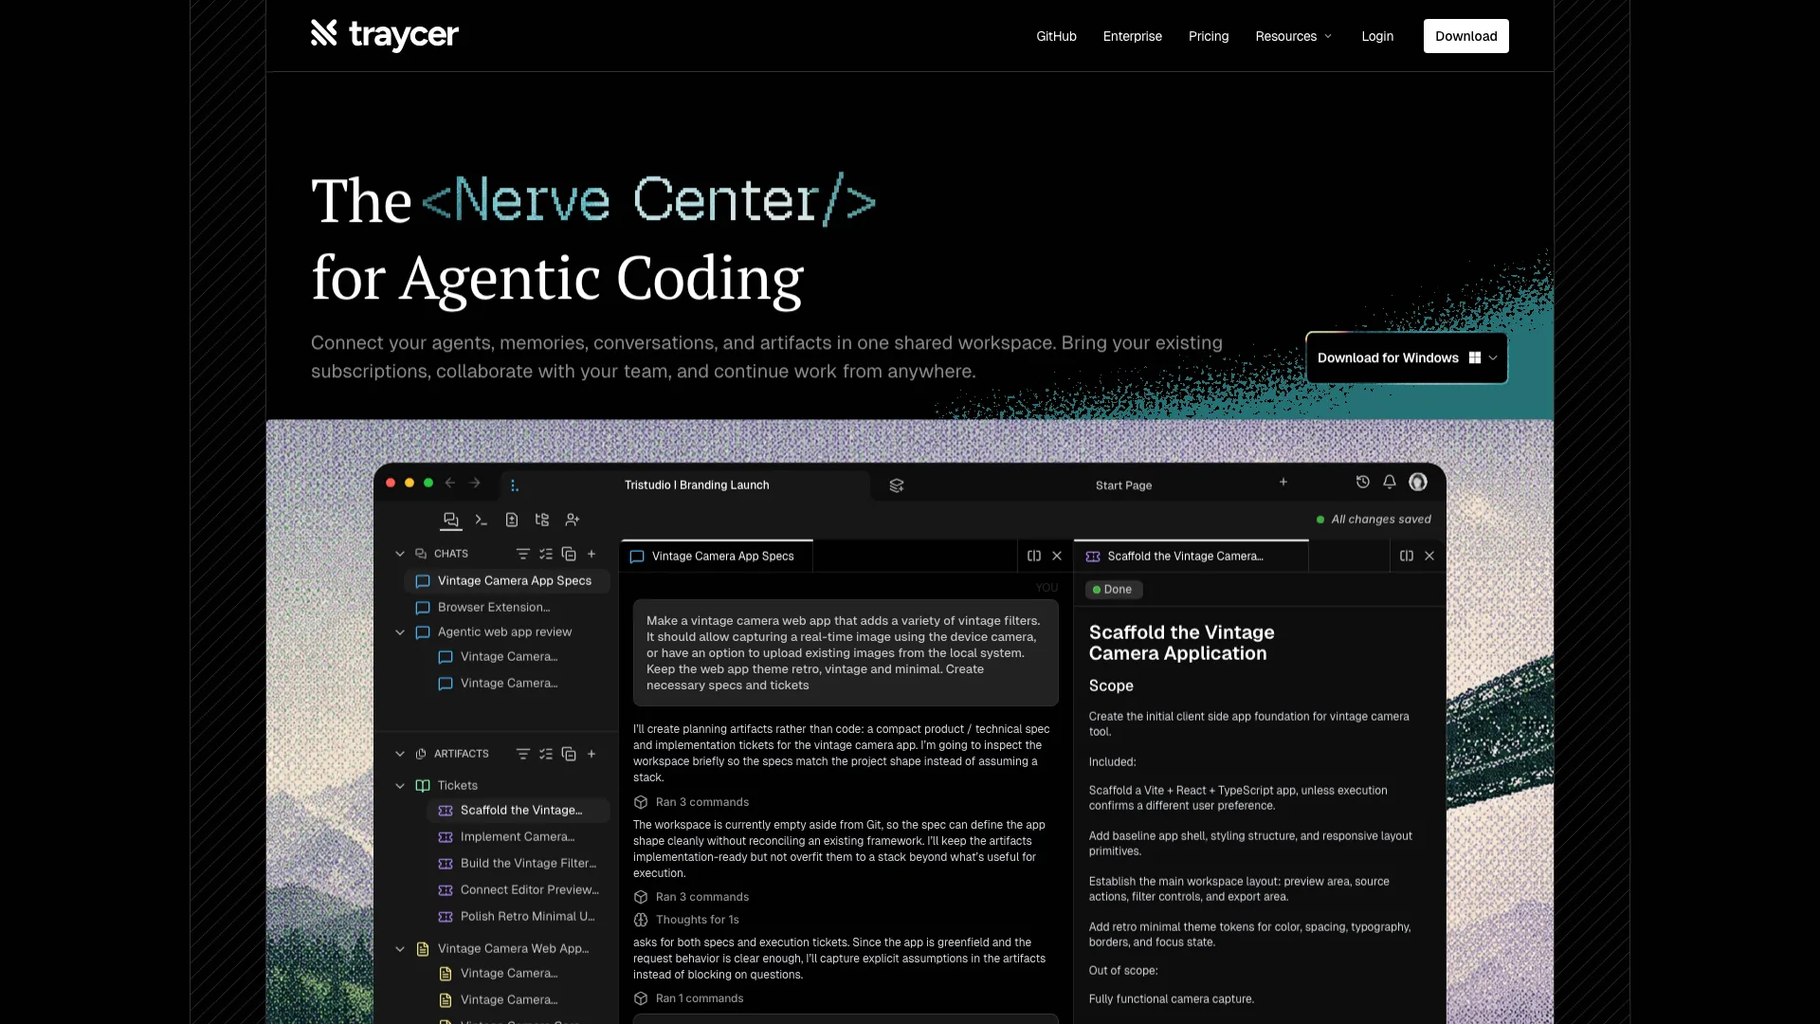Click the add-user icon in the sidebar toolbar
Viewport: 1820px width, 1024px height.
pyautogui.click(x=573, y=520)
